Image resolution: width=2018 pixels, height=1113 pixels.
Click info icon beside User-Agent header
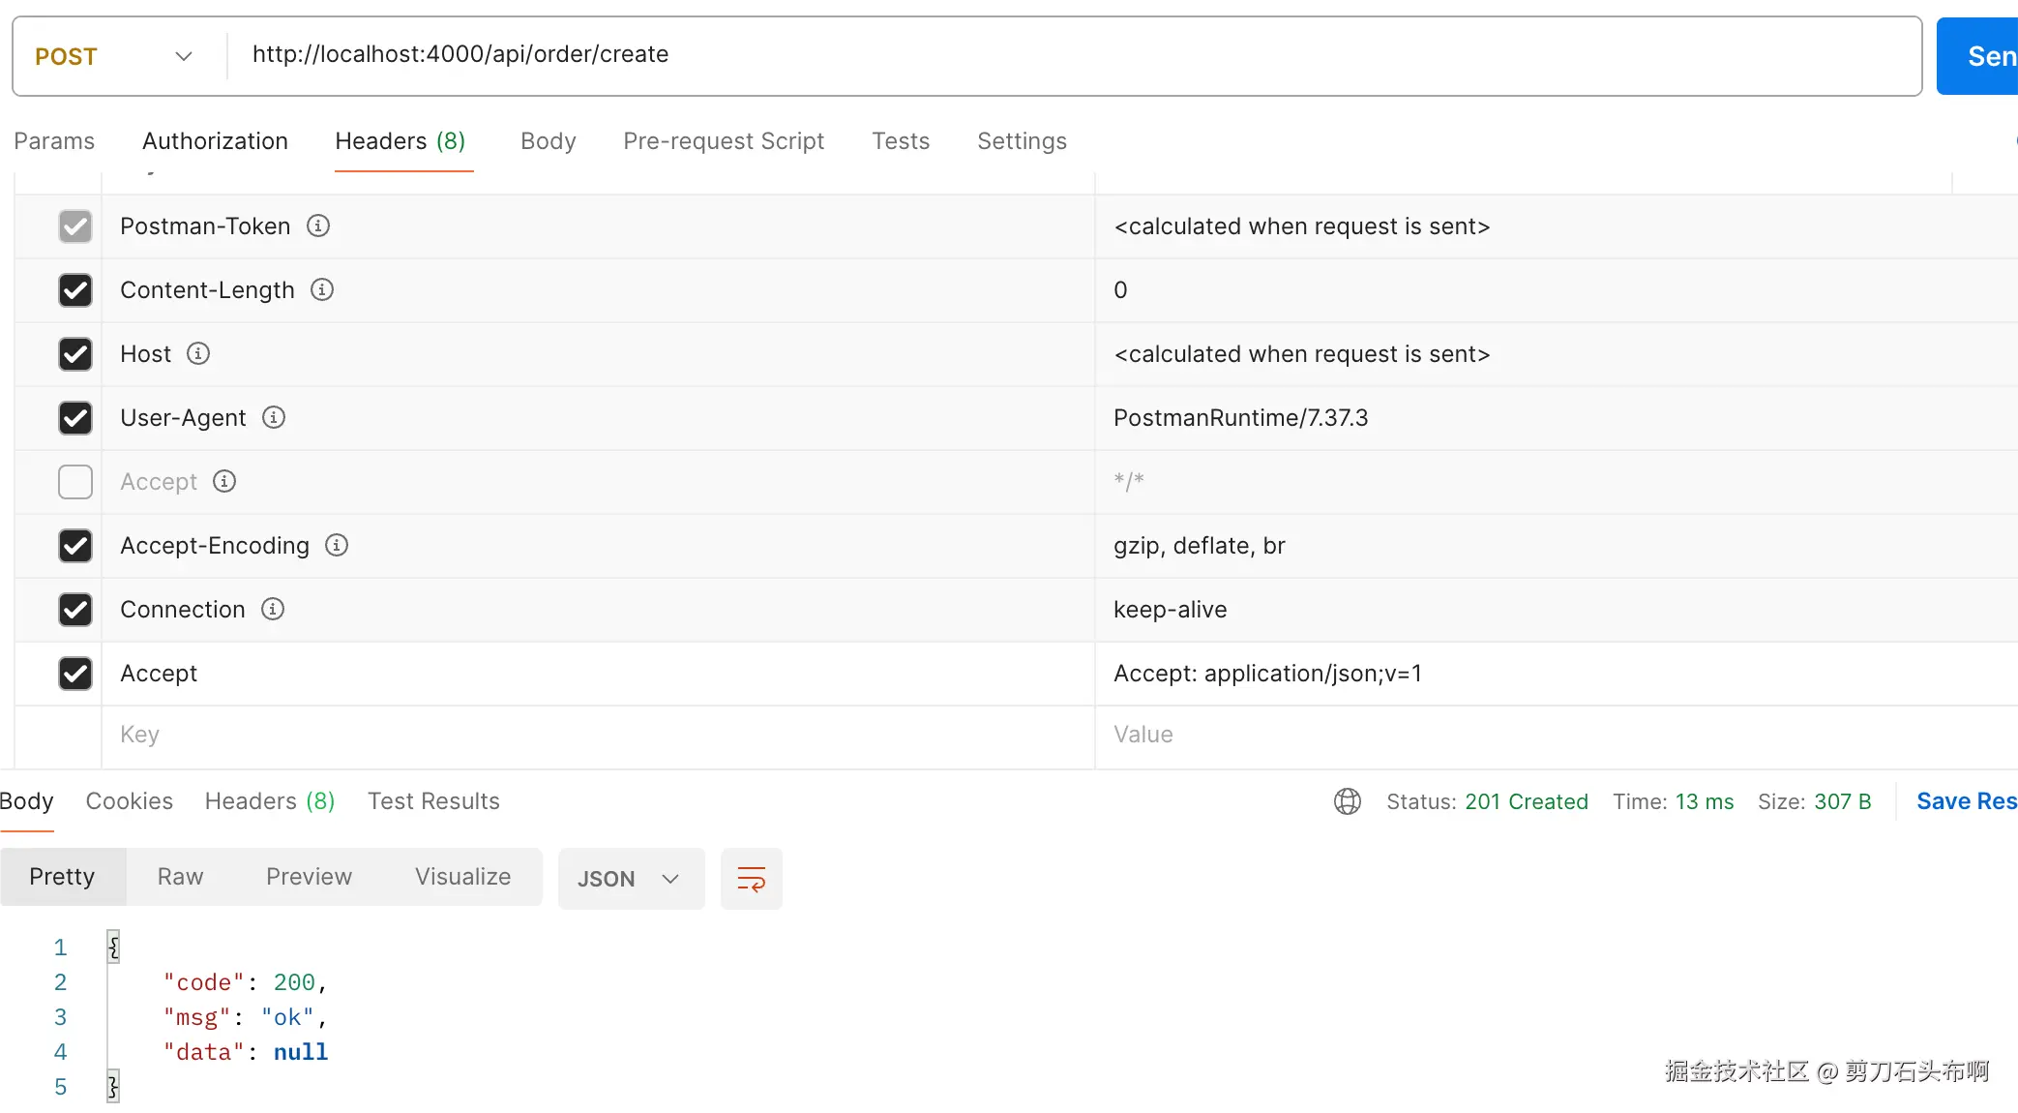click(x=274, y=417)
